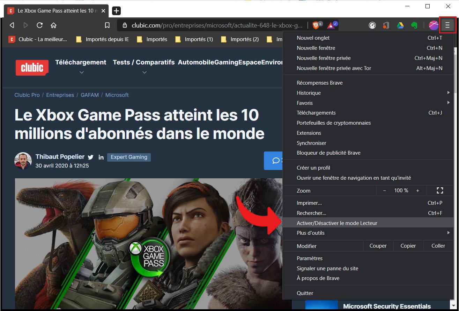Open the author's Twitter icon
Image resolution: width=459 pixels, height=311 pixels.
[90, 157]
